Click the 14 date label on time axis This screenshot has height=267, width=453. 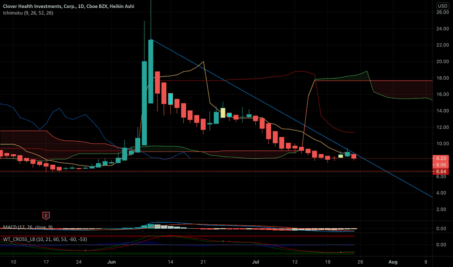coord(171,262)
